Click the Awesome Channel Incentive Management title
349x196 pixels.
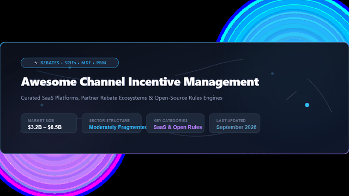pyautogui.click(x=140, y=82)
